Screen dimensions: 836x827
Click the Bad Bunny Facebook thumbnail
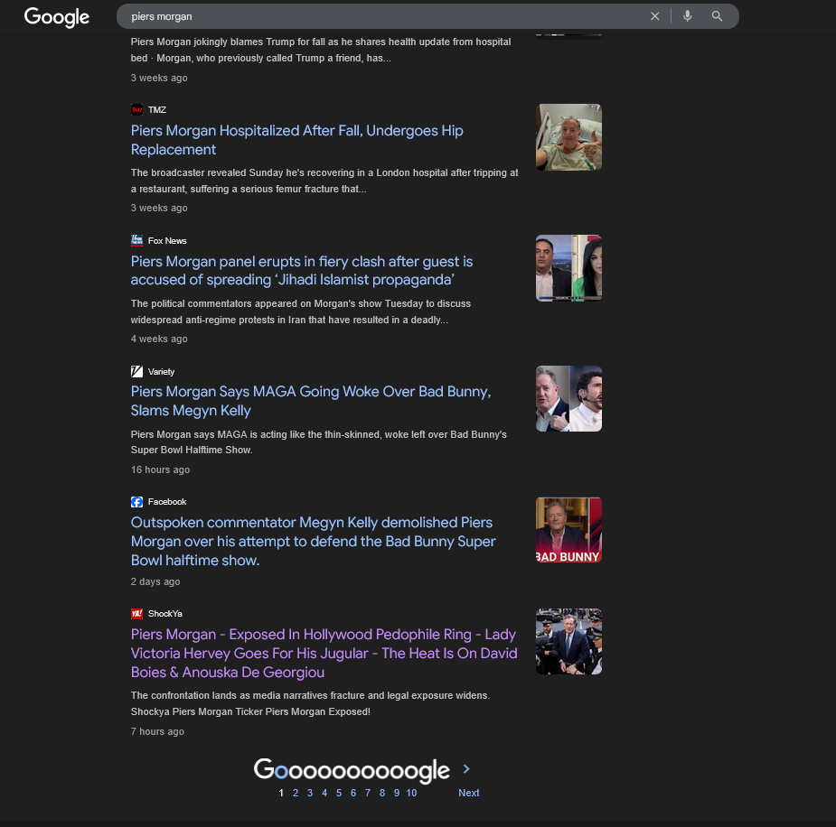(x=568, y=530)
